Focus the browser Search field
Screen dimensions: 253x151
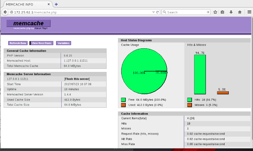pyautogui.click(x=186, y=12)
